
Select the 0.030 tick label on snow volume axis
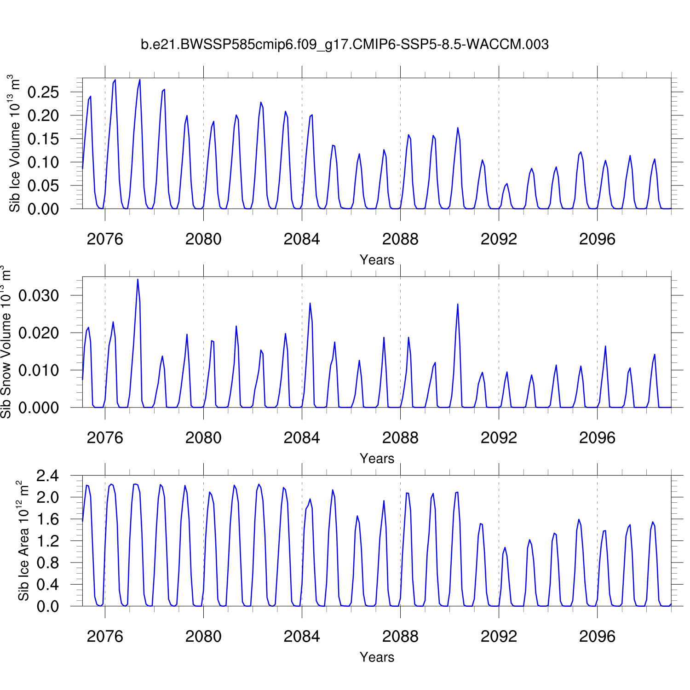pos(39,296)
